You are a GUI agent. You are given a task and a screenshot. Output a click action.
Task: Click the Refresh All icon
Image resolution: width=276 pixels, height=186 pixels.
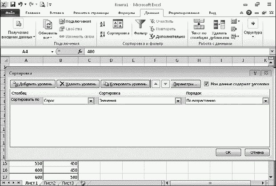click(48, 25)
